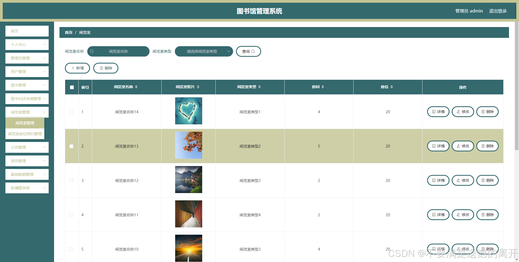Viewport: 519px width, 262px height.
Task: Click the 详情 icon for 阅览室名称14
Action: click(433, 111)
